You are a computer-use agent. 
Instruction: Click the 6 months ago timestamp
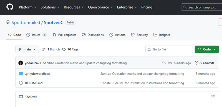coord(205,83)
